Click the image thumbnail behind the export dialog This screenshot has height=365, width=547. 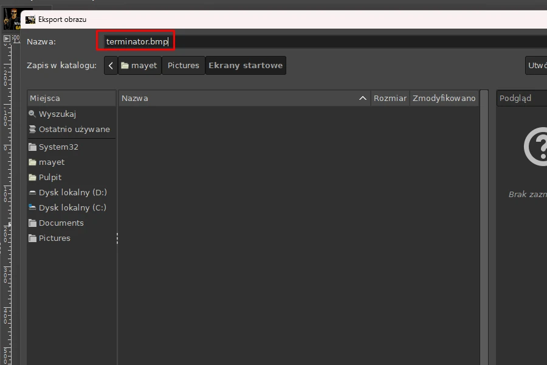point(12,19)
